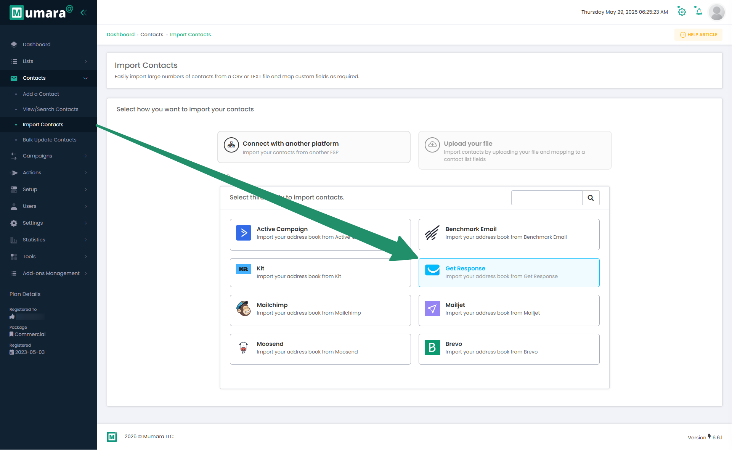Click the Kit logo icon
This screenshot has width=732, height=450.
point(243,269)
